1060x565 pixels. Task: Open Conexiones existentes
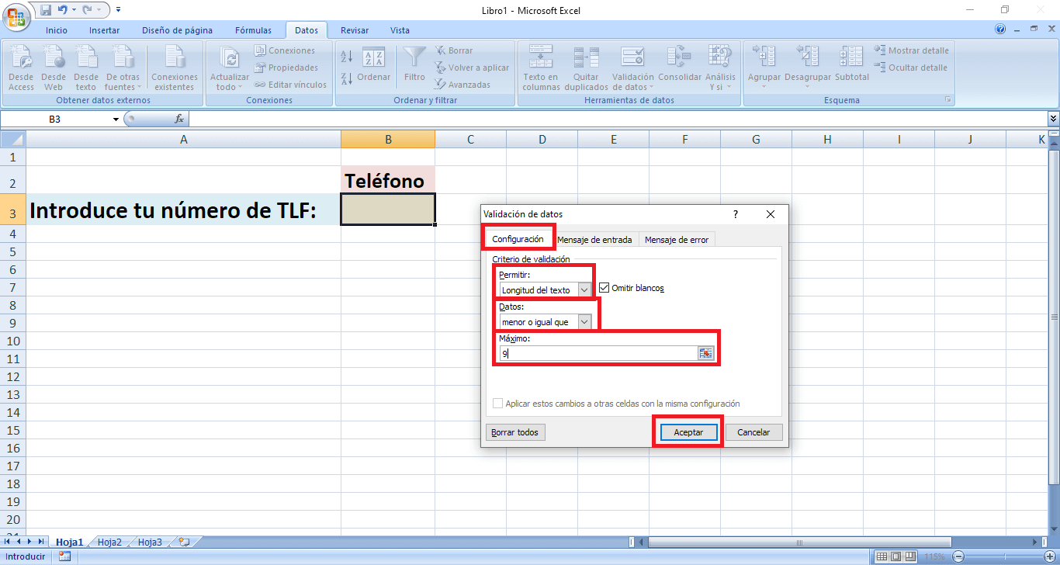click(175, 68)
